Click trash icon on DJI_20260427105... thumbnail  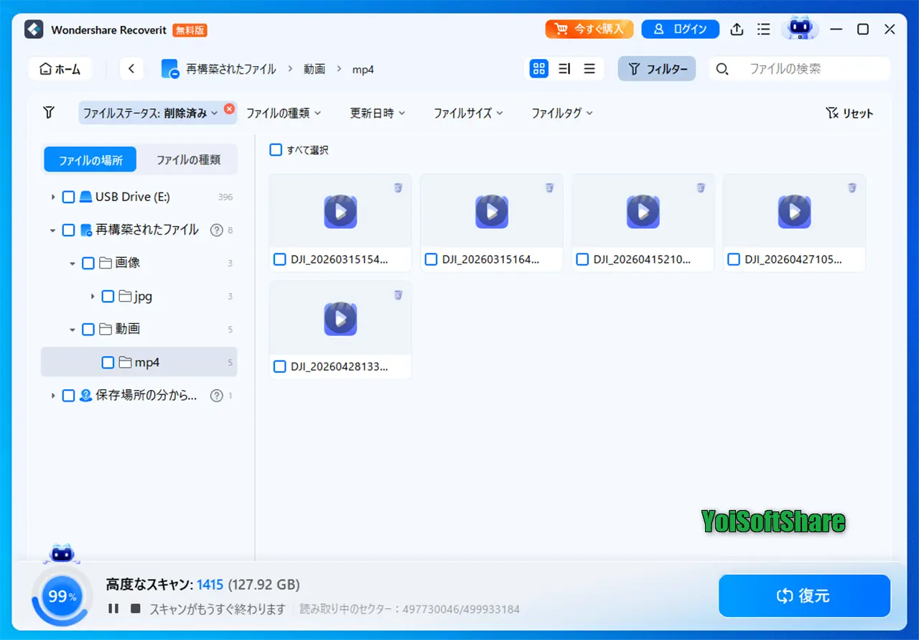(852, 187)
